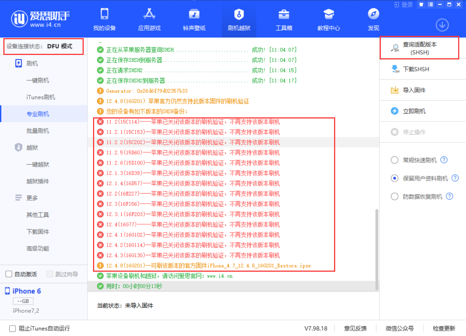Screen dimensions: 466x336
Task: Select 一键越狱 in the sidebar
Action: 37,164
